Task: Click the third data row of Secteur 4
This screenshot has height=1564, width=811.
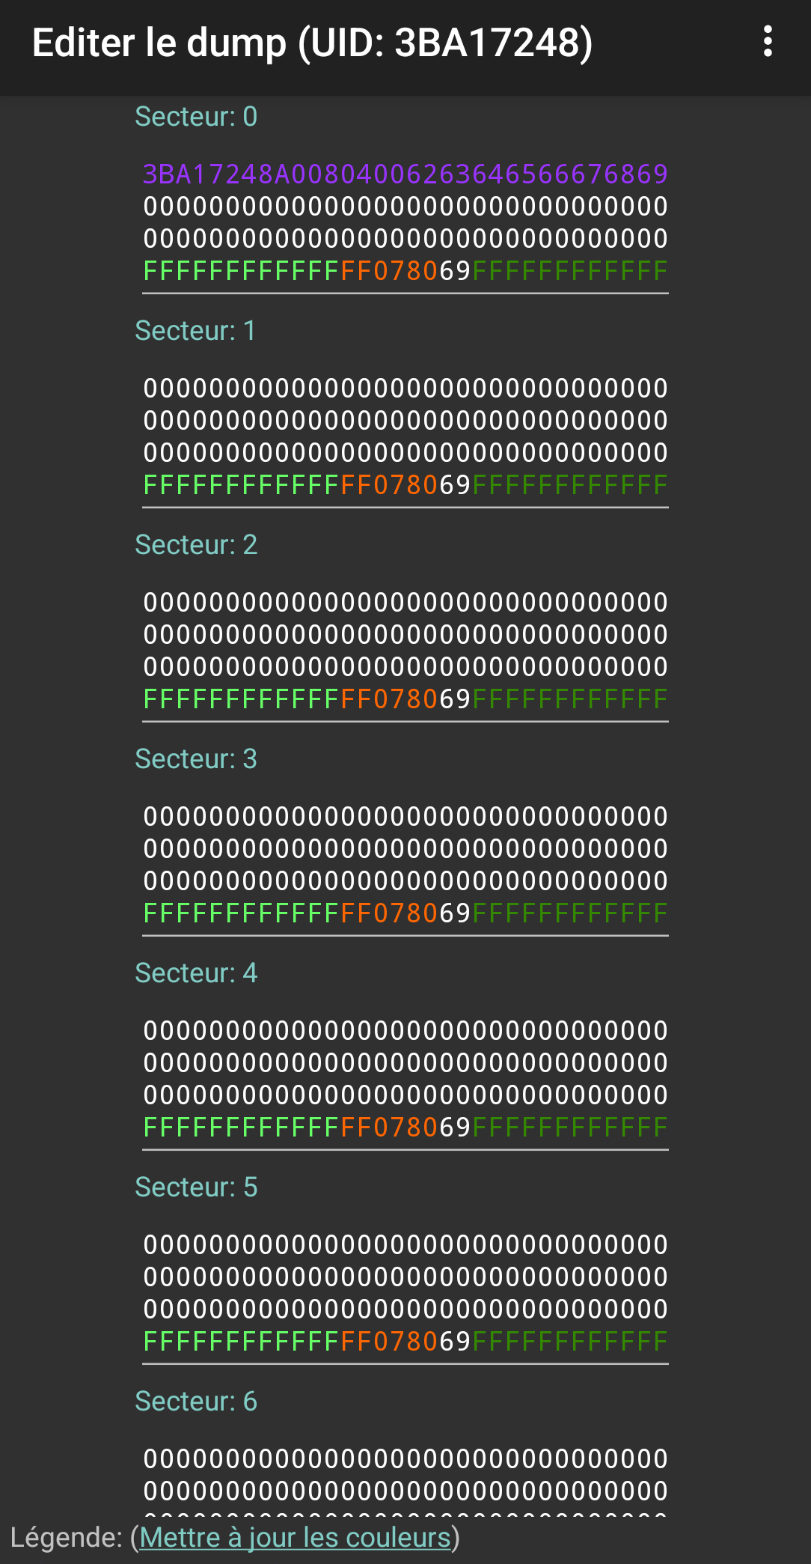Action: click(x=405, y=1095)
